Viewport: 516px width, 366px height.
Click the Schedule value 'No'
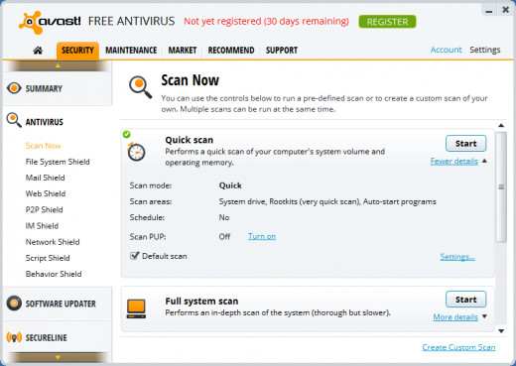pyautogui.click(x=224, y=217)
